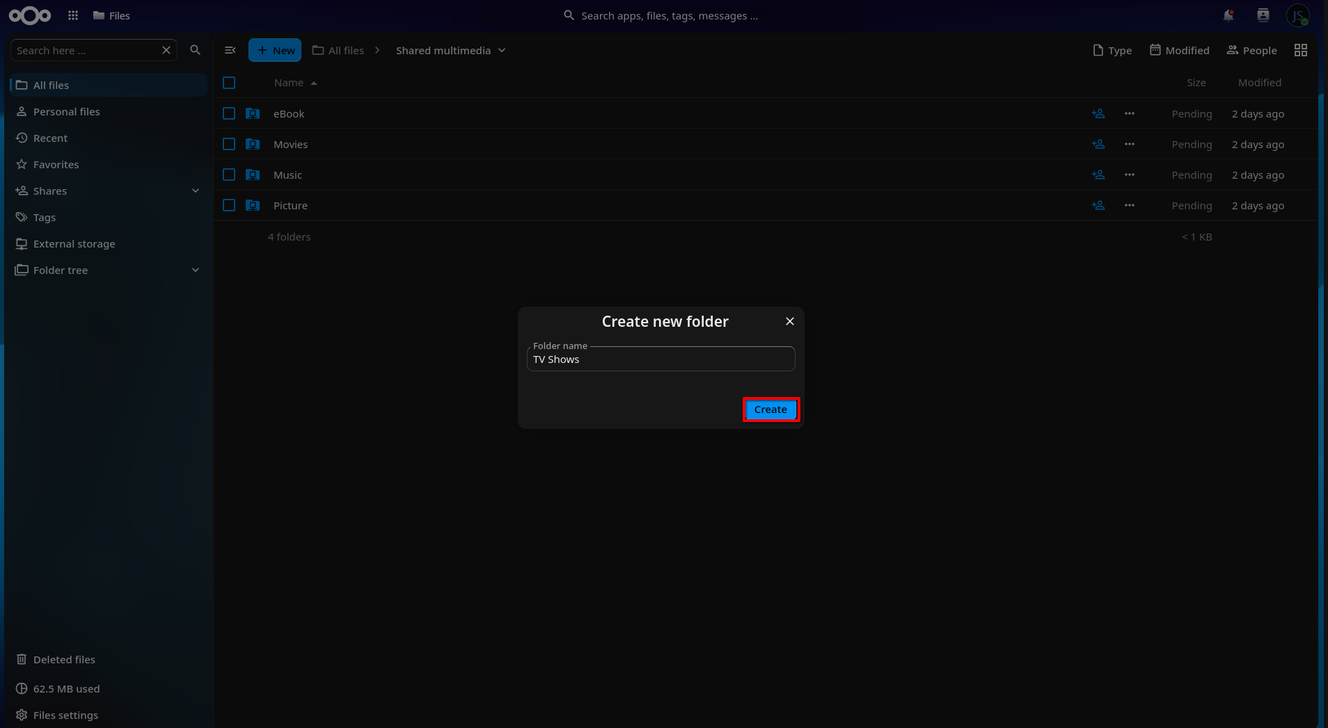Image resolution: width=1328 pixels, height=728 pixels.
Task: Click the Nextcloud logo icon
Action: tap(30, 15)
